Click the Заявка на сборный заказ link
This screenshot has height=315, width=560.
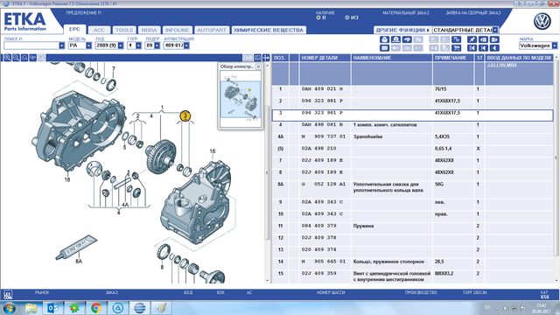(472, 13)
